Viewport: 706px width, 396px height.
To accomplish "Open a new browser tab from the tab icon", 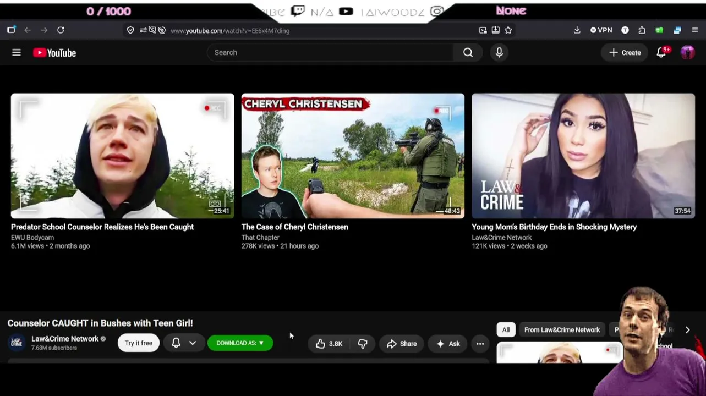I will click(11, 30).
